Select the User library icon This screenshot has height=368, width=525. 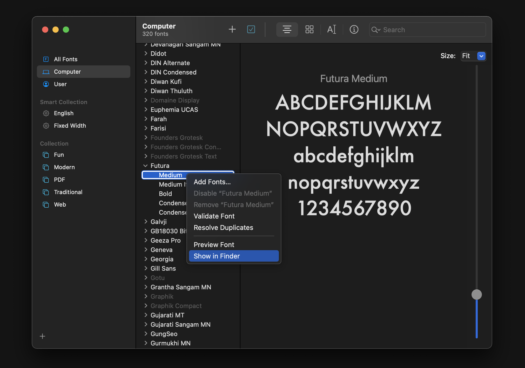click(46, 84)
